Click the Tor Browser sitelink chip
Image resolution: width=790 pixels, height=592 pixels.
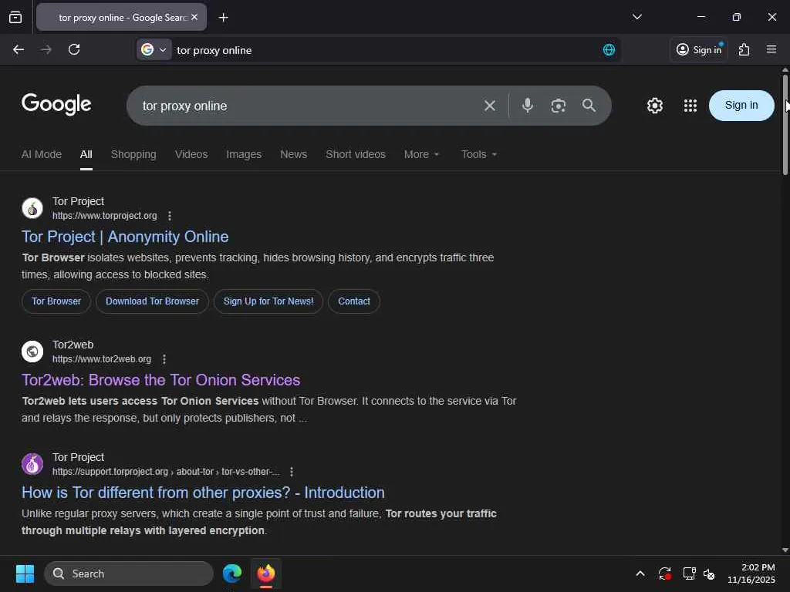coord(56,301)
